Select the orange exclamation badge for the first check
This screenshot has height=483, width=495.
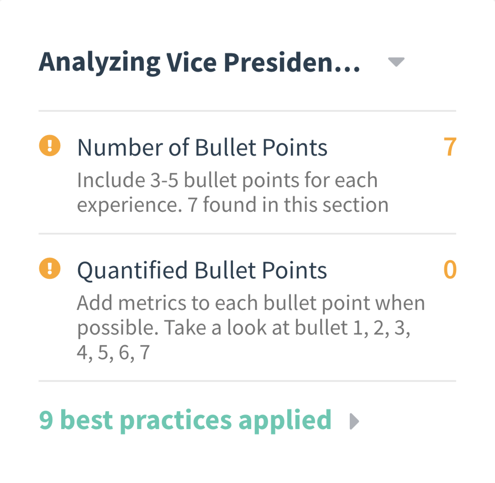point(49,147)
